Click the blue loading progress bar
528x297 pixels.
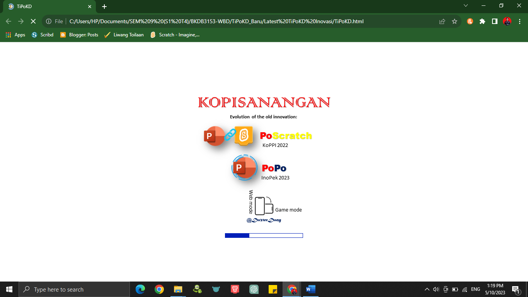264,236
